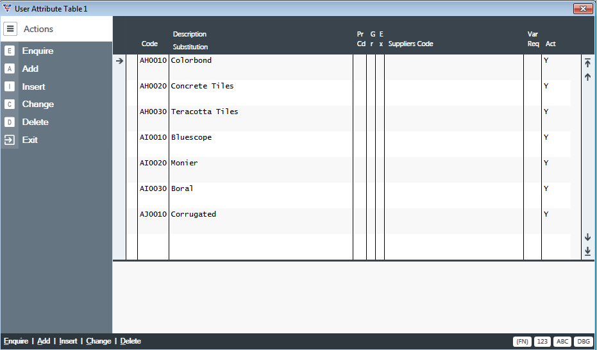The height and width of the screenshot is (350, 597).
Task: Select Change in the Actions sidebar
Action: pos(38,104)
